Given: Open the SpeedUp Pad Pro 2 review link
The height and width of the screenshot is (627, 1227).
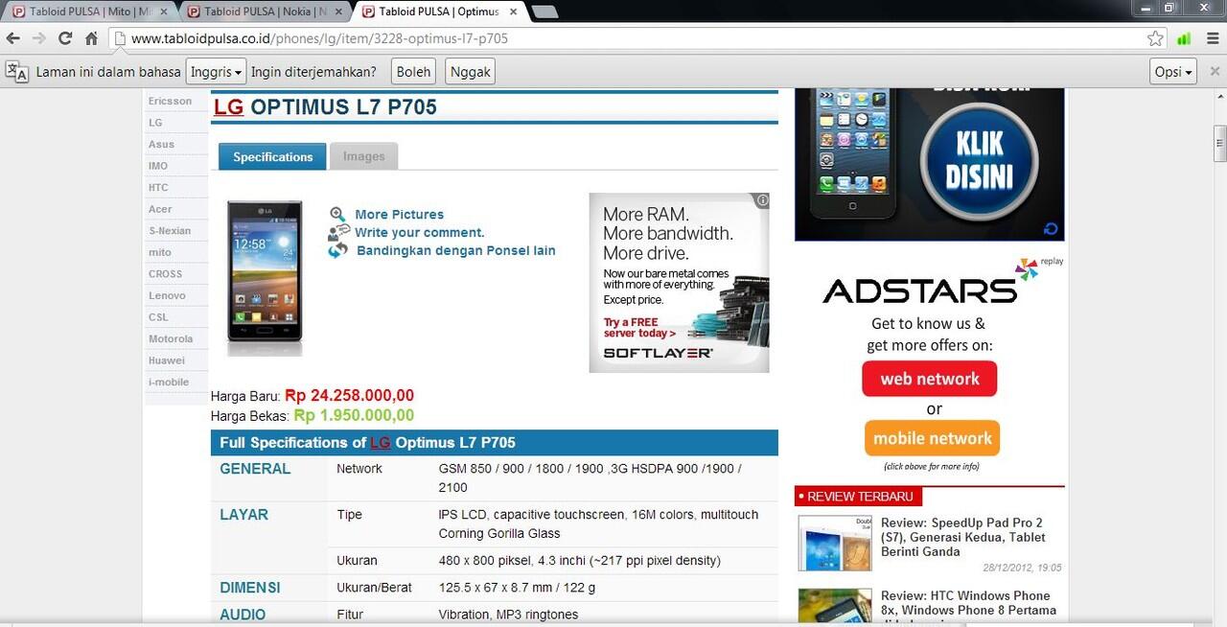Looking at the screenshot, I should [963, 537].
